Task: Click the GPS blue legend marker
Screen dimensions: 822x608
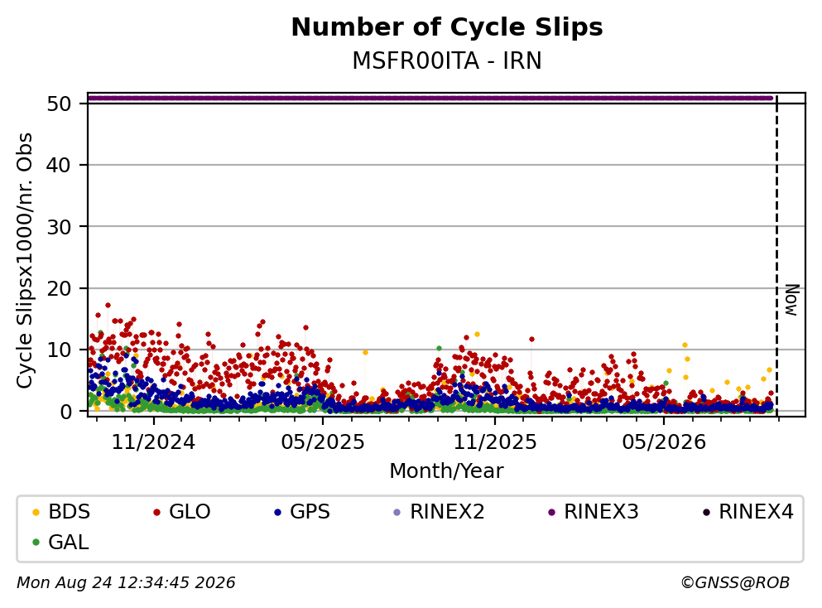Action: pos(277,512)
